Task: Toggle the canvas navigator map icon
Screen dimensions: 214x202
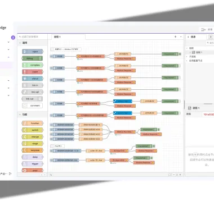Action: pyautogui.click(x=170, y=175)
